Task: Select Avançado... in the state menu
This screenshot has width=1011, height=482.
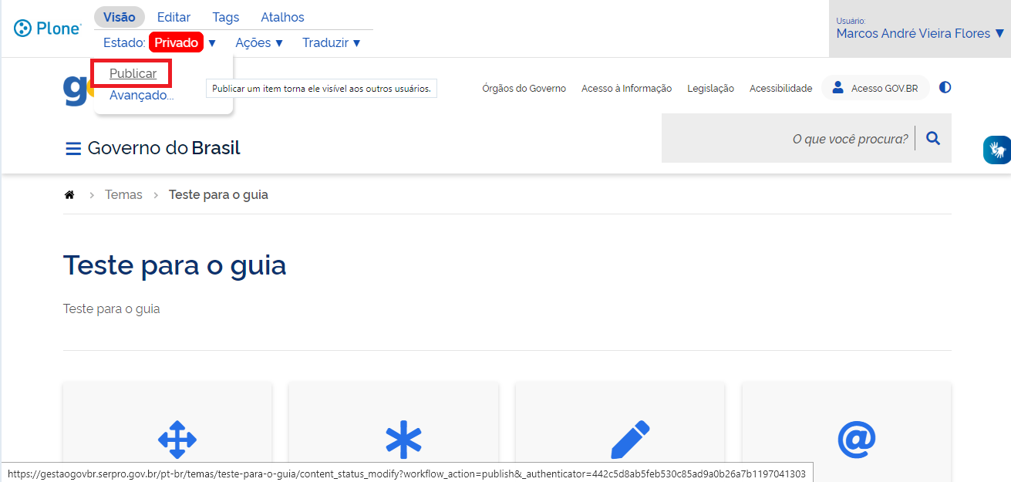Action: click(141, 96)
